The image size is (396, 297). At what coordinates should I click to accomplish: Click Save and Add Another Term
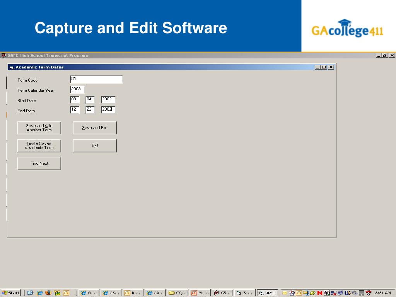(x=39, y=128)
